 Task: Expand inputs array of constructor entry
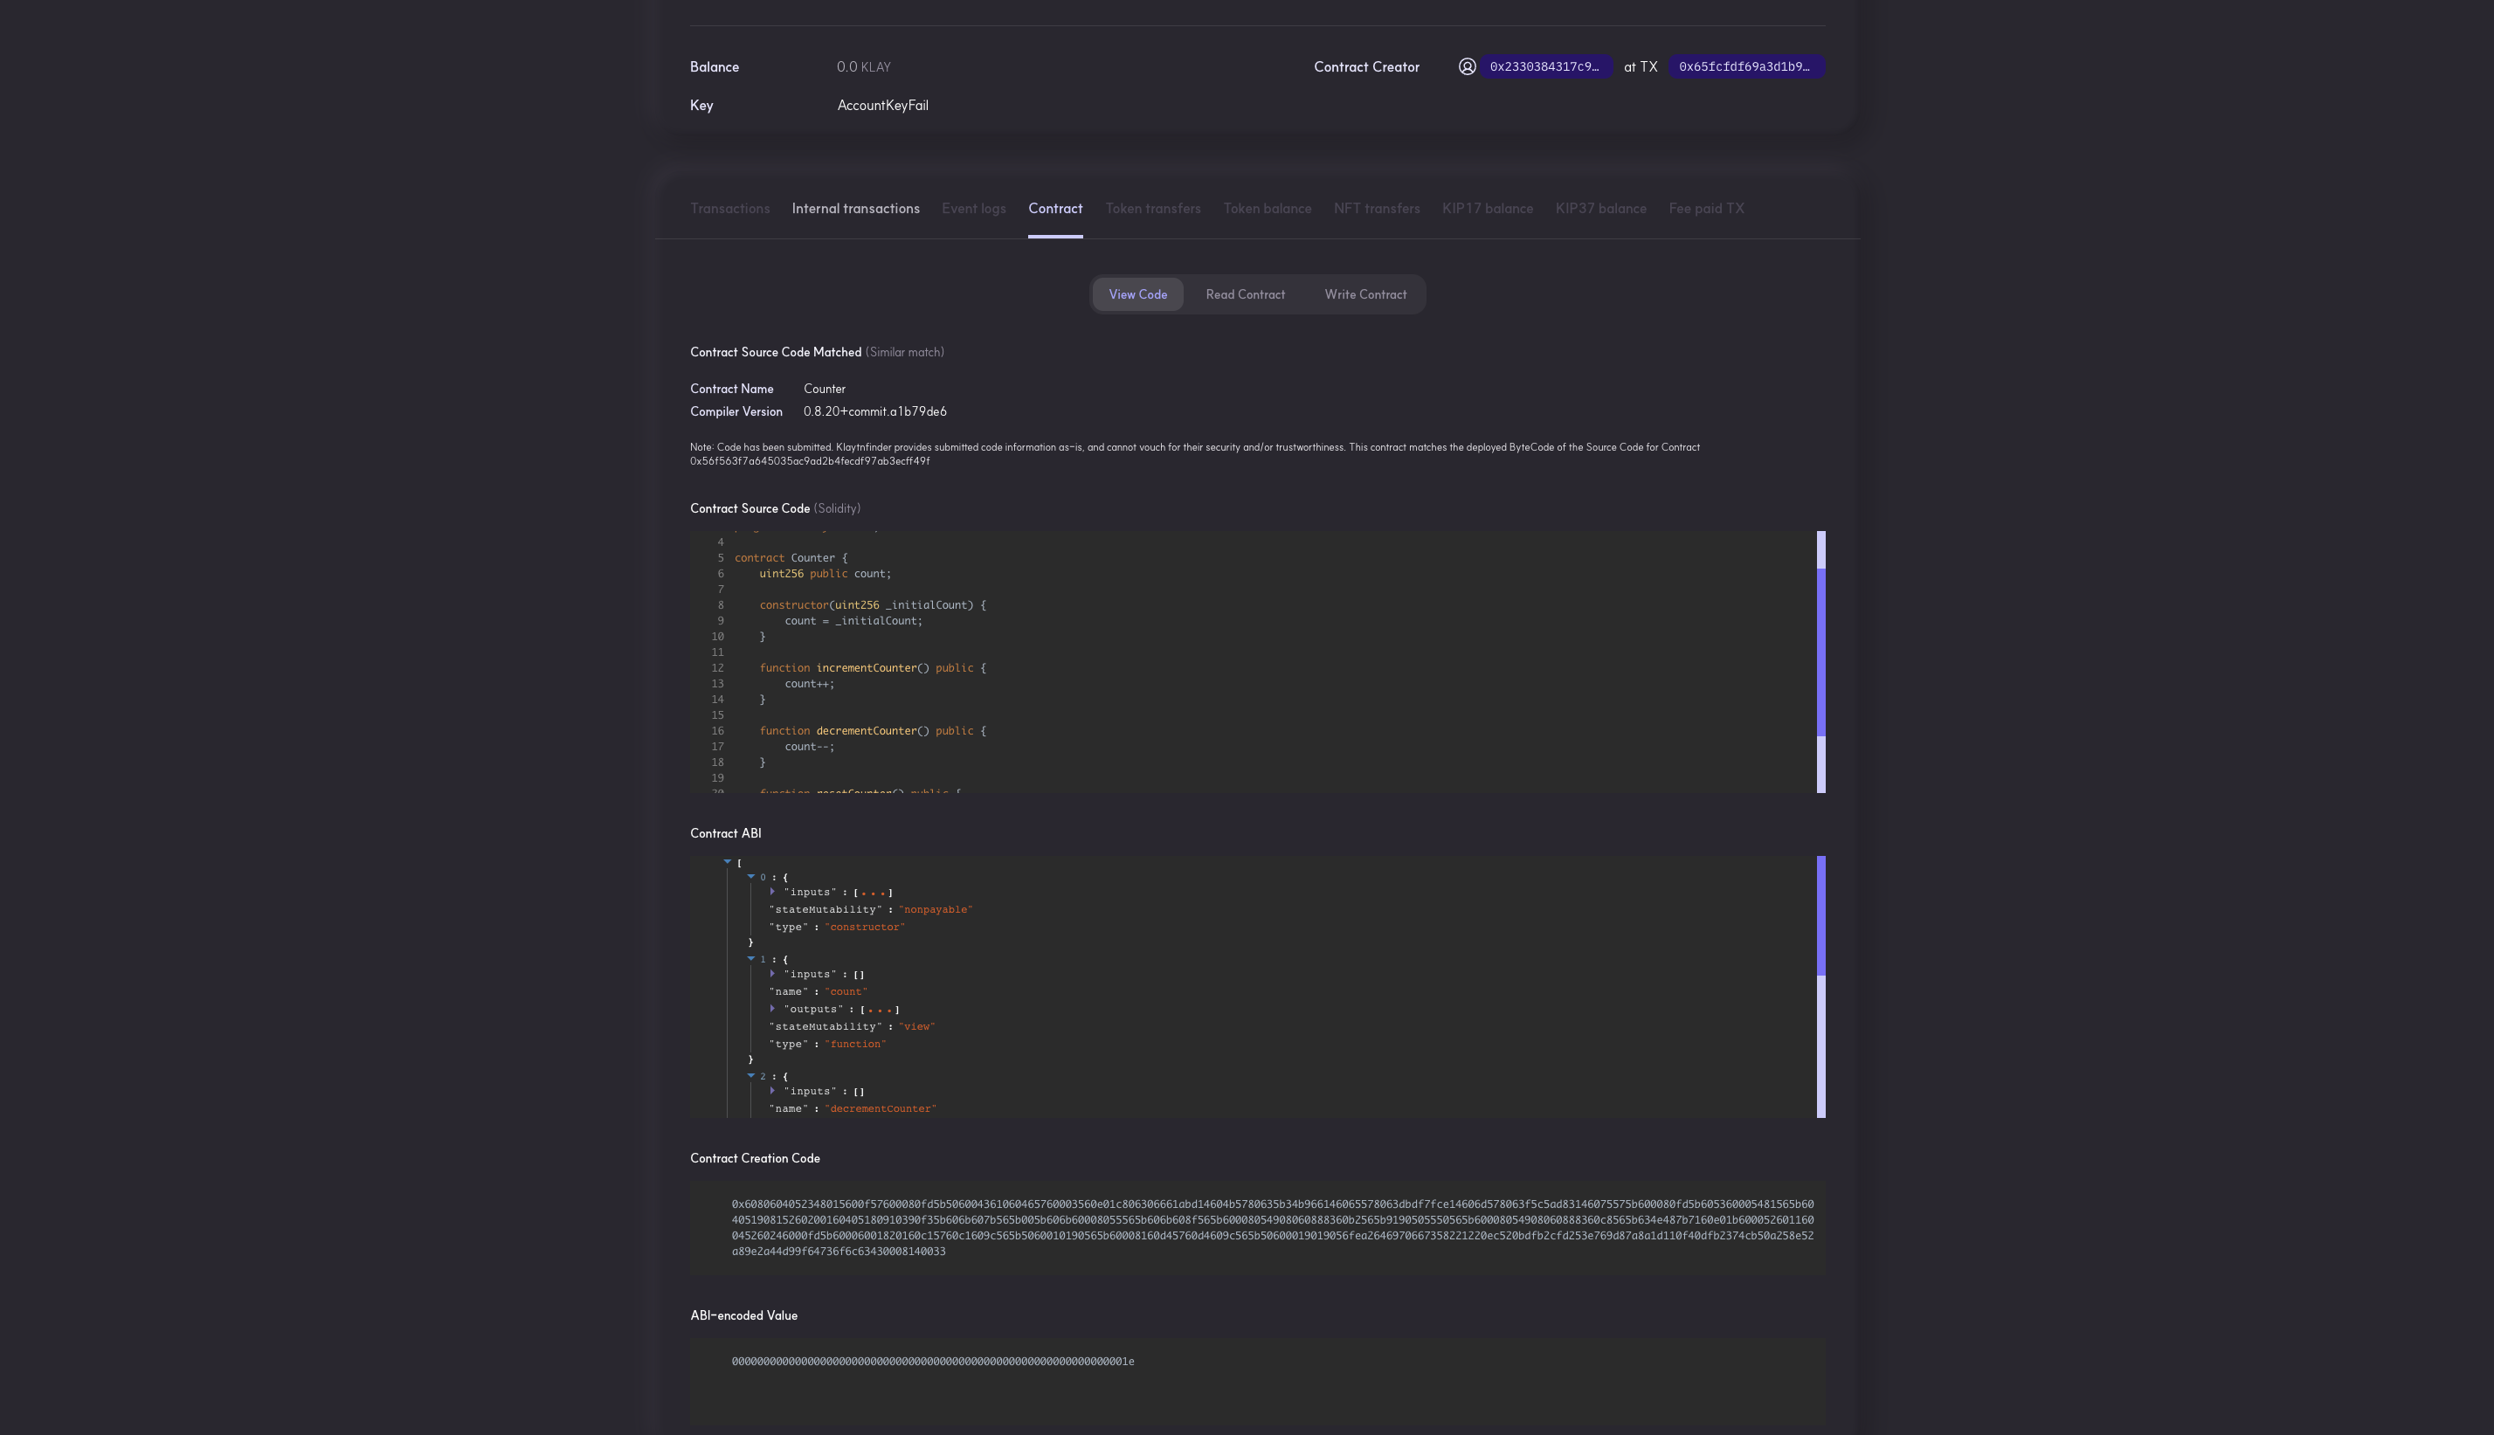pos(773,891)
